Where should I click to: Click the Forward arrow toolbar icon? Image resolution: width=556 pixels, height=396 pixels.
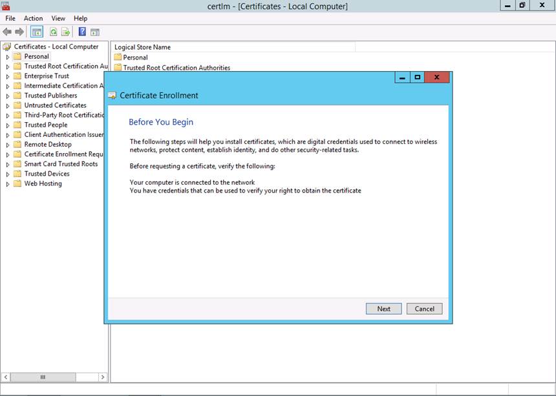(x=19, y=32)
